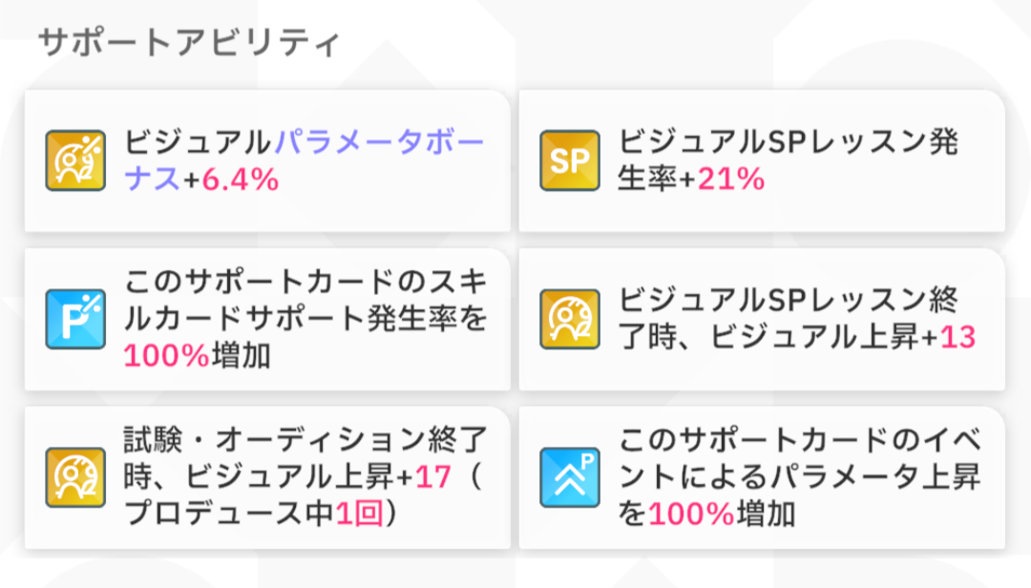Click the サポートアビリティ section heading
The width and height of the screenshot is (1031, 588).
[x=188, y=44]
